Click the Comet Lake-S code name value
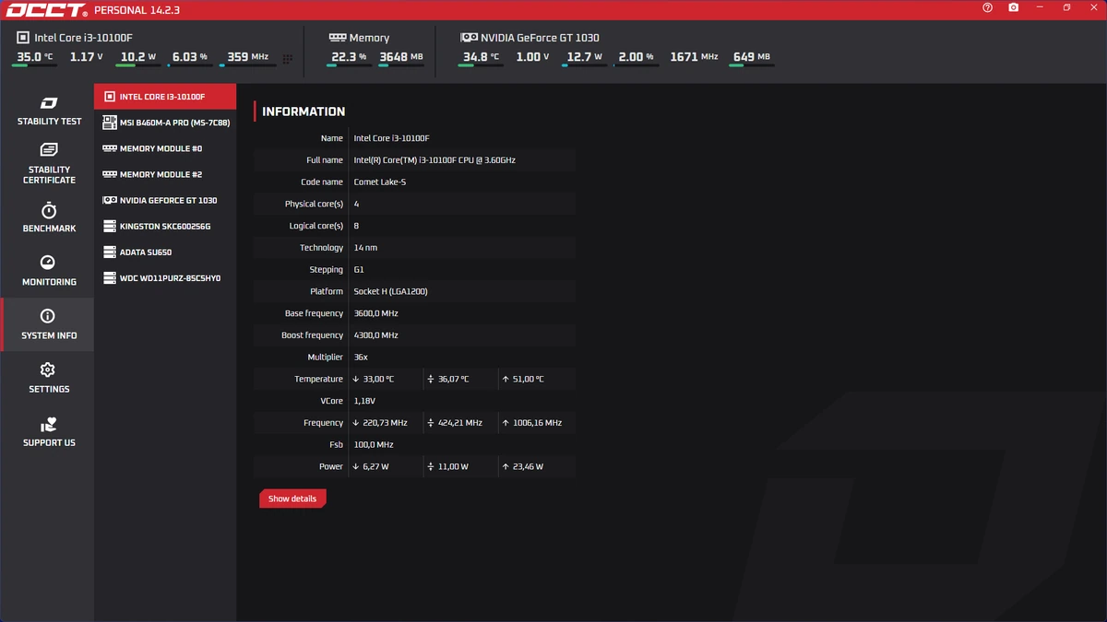Image resolution: width=1107 pixels, height=622 pixels. 380,182
